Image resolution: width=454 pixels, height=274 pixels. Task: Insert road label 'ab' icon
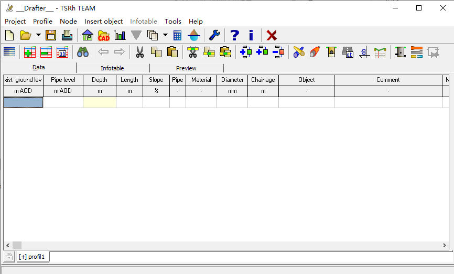point(348,52)
